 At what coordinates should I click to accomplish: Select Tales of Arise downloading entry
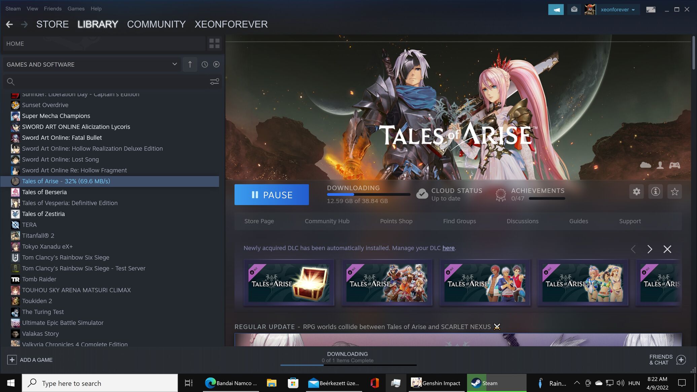110,181
